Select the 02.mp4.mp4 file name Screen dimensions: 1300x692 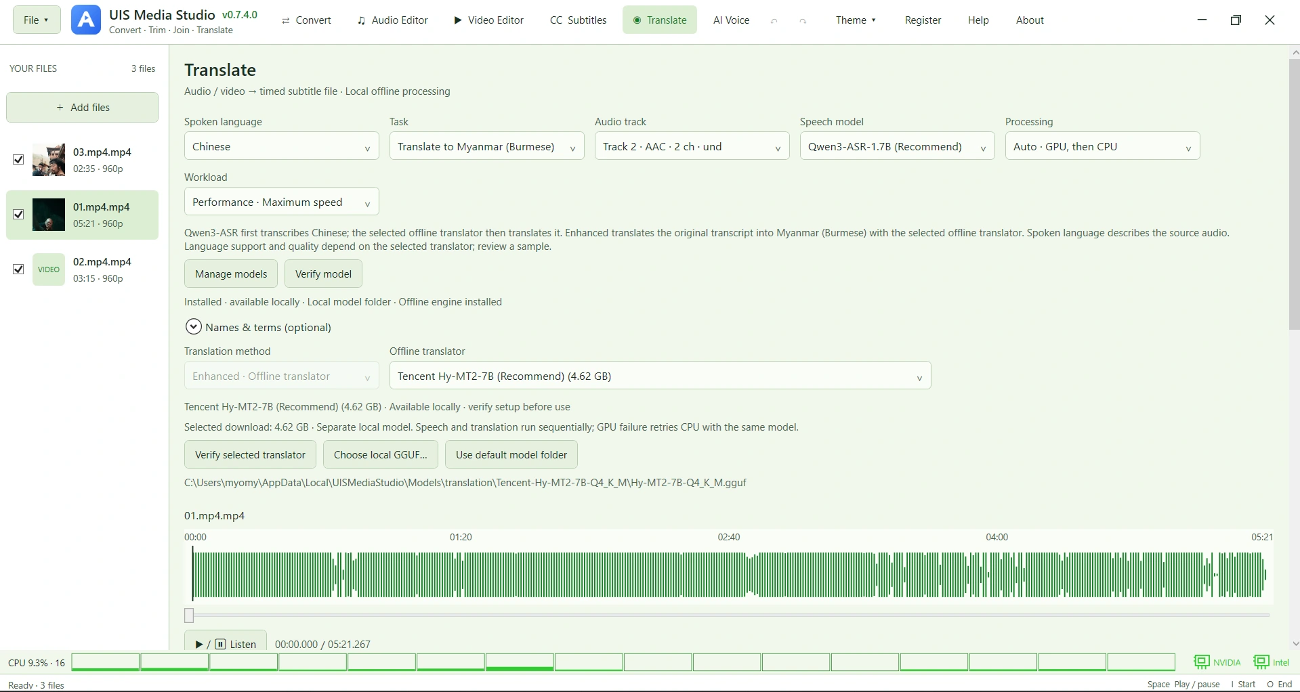(102, 261)
